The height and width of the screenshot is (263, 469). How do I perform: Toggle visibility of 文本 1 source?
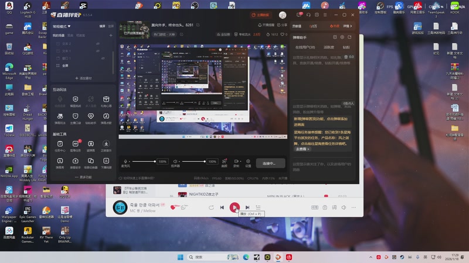tap(98, 51)
